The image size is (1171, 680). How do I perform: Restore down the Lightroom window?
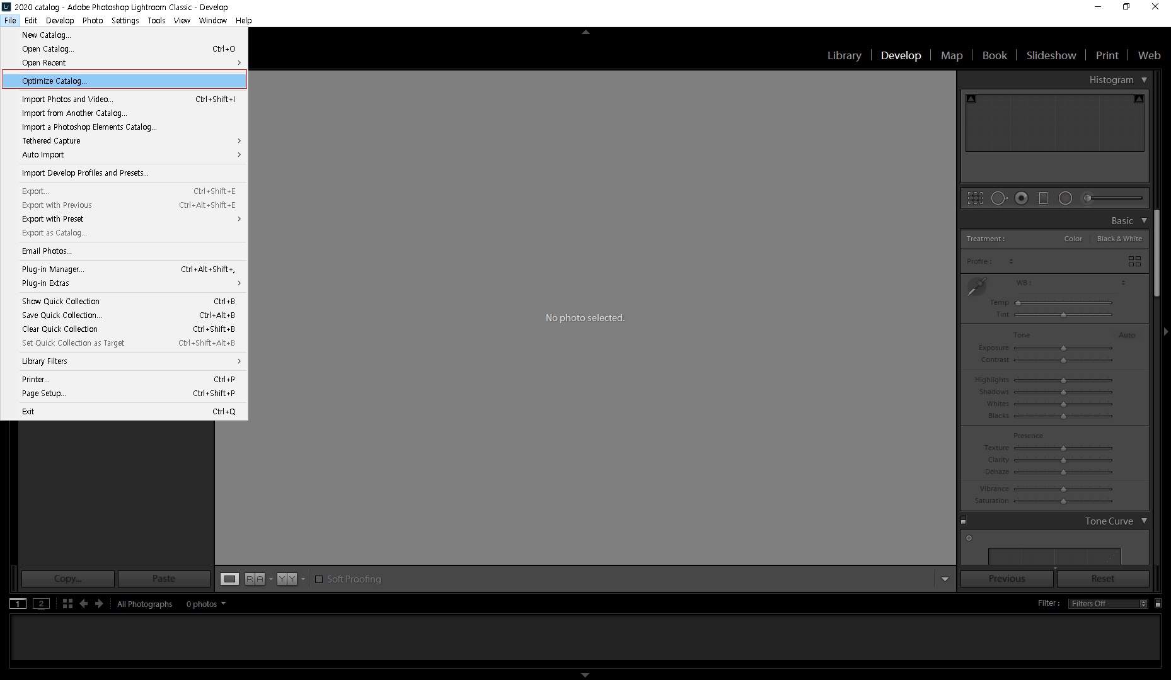click(x=1126, y=7)
